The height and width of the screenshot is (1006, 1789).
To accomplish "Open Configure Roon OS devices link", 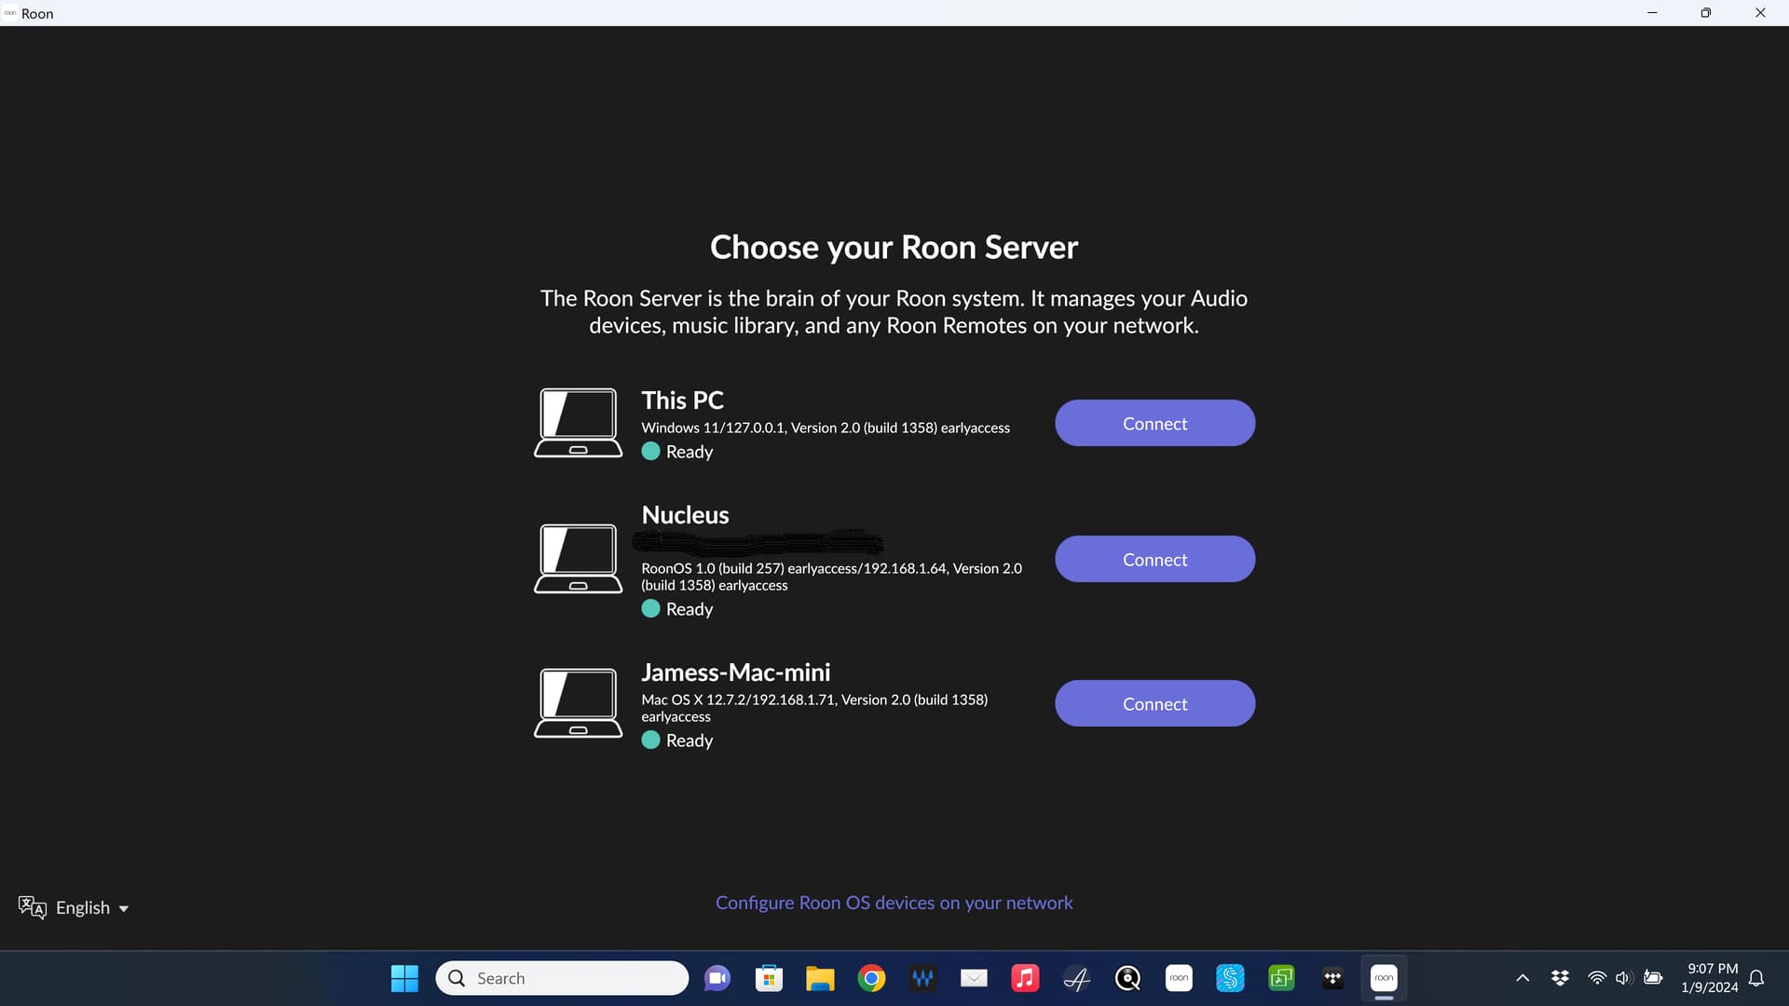I will [x=894, y=903].
